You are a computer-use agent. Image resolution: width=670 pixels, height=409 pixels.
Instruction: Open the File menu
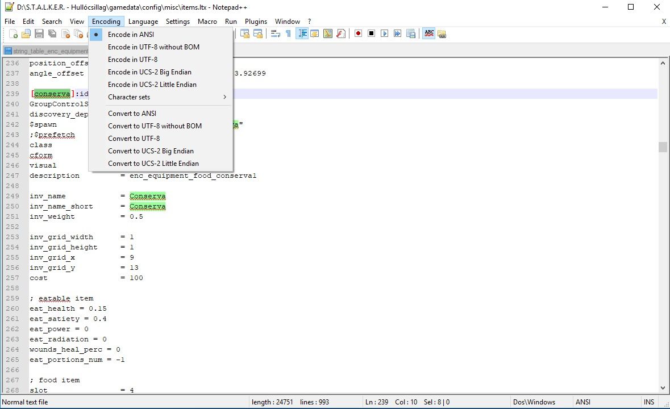click(x=10, y=22)
